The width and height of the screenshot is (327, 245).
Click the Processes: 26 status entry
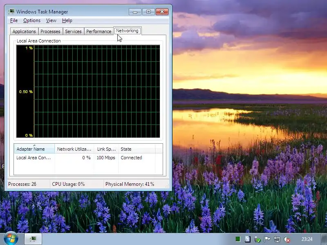[22, 184]
